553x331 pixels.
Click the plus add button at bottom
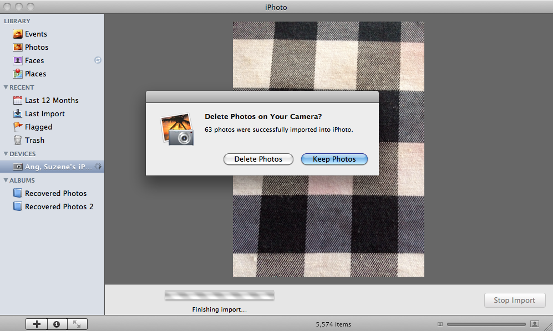coord(37,324)
